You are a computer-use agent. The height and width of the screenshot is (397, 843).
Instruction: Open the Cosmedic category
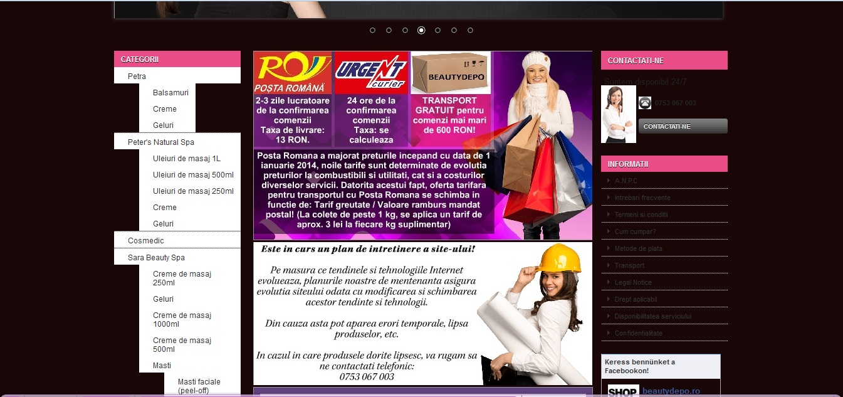point(145,241)
